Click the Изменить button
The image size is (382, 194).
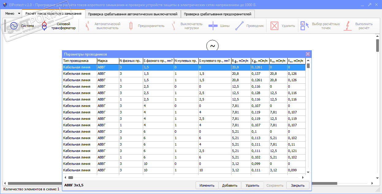coord(207,185)
